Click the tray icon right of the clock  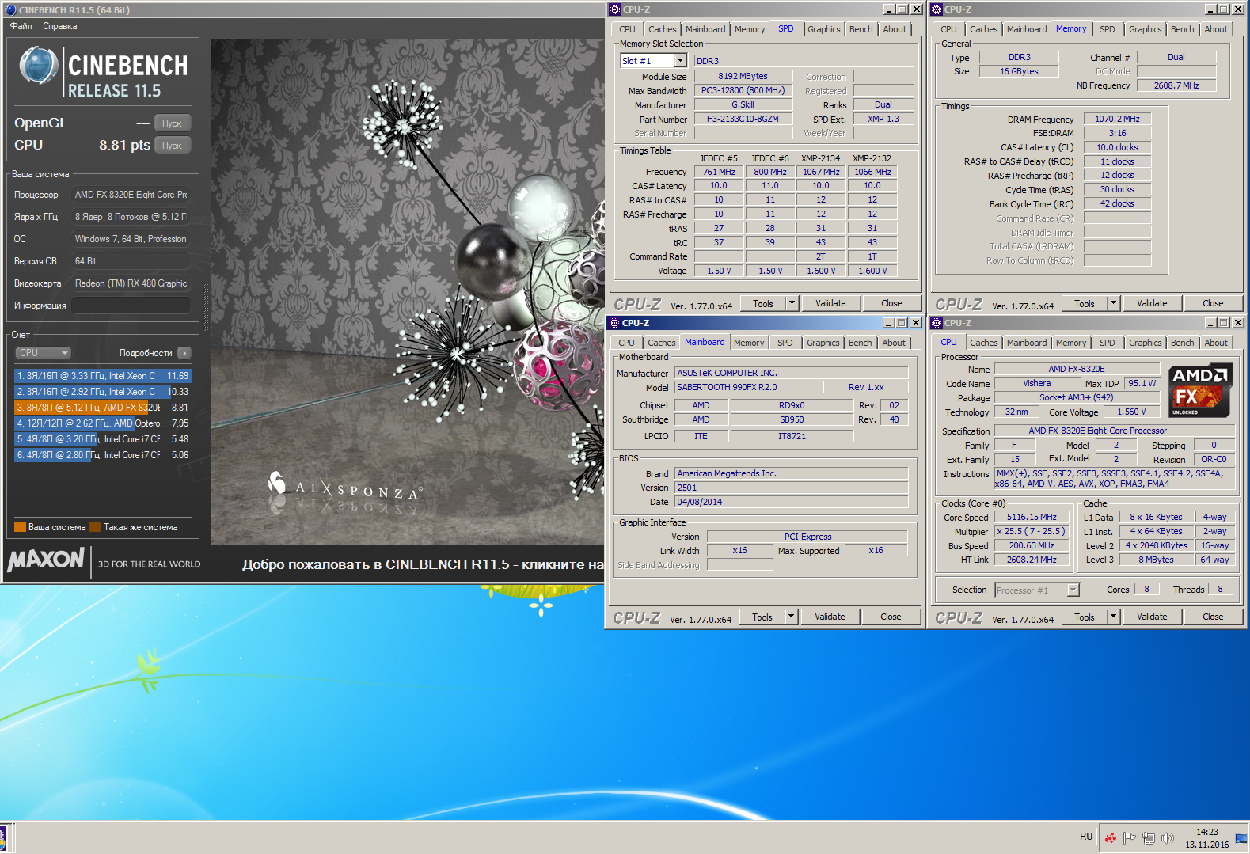(x=1241, y=838)
